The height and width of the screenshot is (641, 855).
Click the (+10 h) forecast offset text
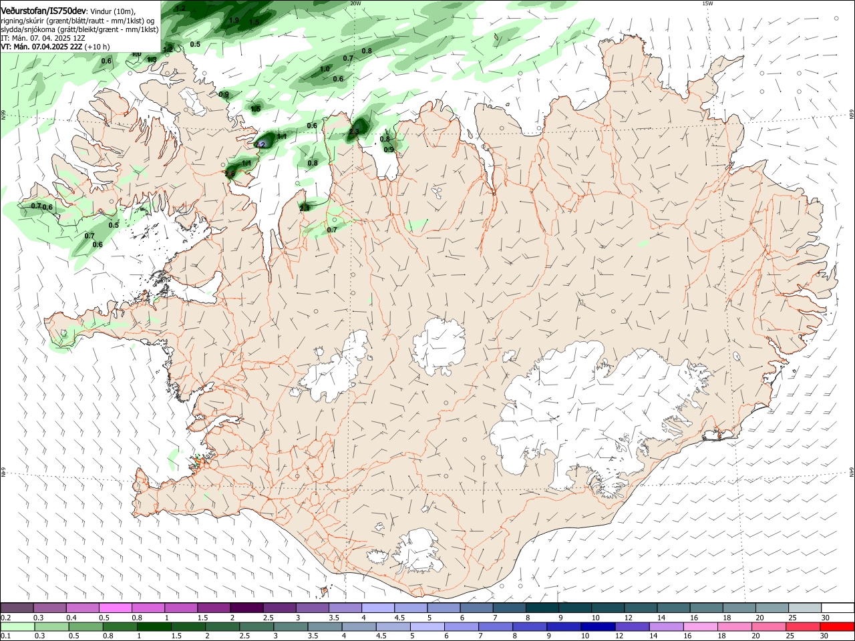pyautogui.click(x=97, y=47)
